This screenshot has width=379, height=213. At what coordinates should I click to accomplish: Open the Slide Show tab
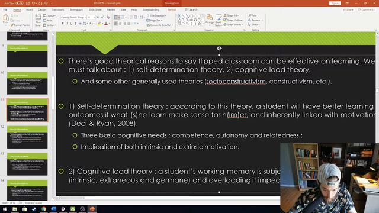click(x=95, y=10)
